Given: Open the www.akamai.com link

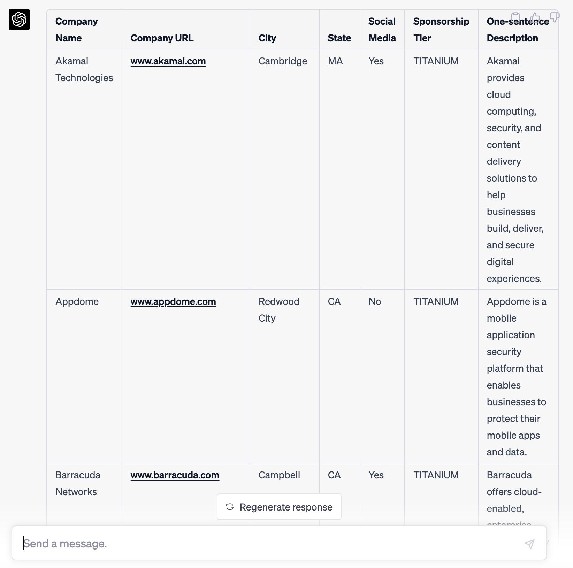Looking at the screenshot, I should point(168,61).
